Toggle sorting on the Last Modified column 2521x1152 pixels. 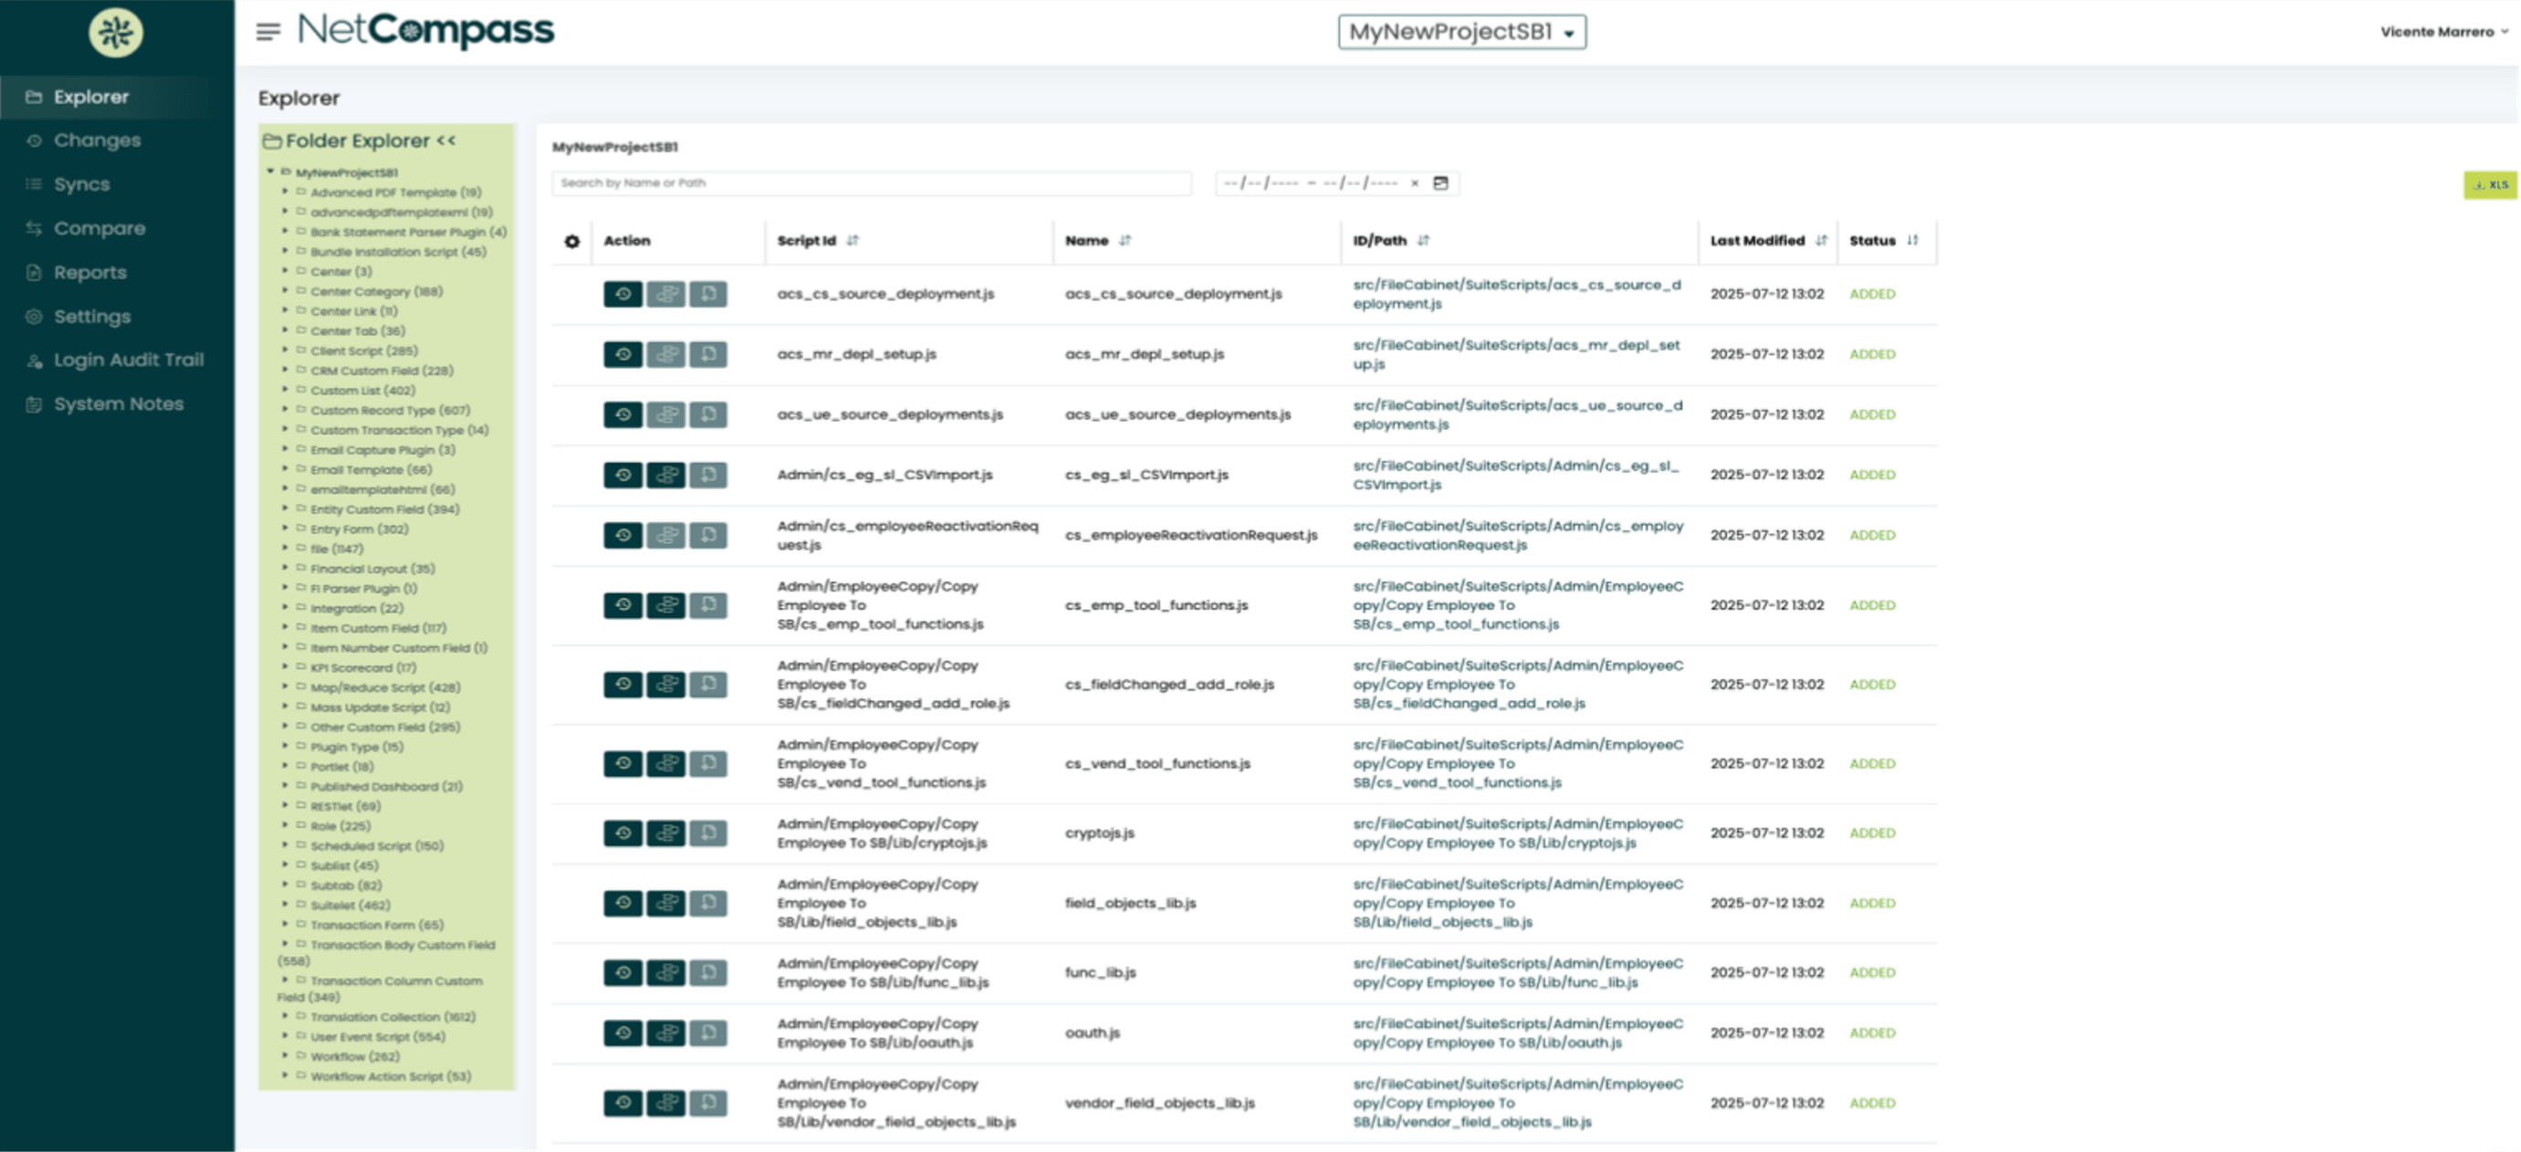[1821, 240]
